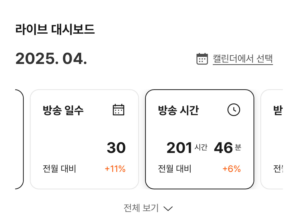298x224 pixels.
Task: Select the partially visible card on the left
Action: coord(19,139)
